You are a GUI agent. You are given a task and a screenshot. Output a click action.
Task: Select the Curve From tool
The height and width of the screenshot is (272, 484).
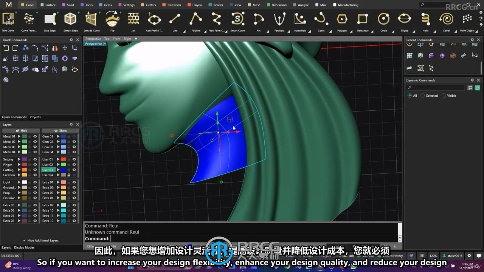(29, 22)
